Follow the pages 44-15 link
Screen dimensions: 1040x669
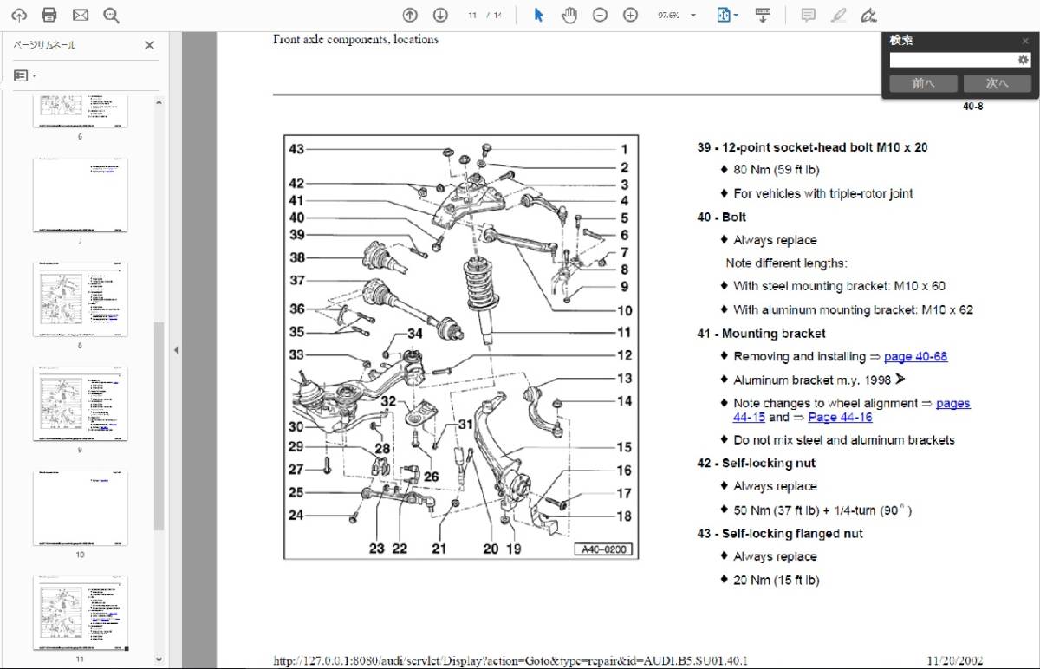click(953, 404)
